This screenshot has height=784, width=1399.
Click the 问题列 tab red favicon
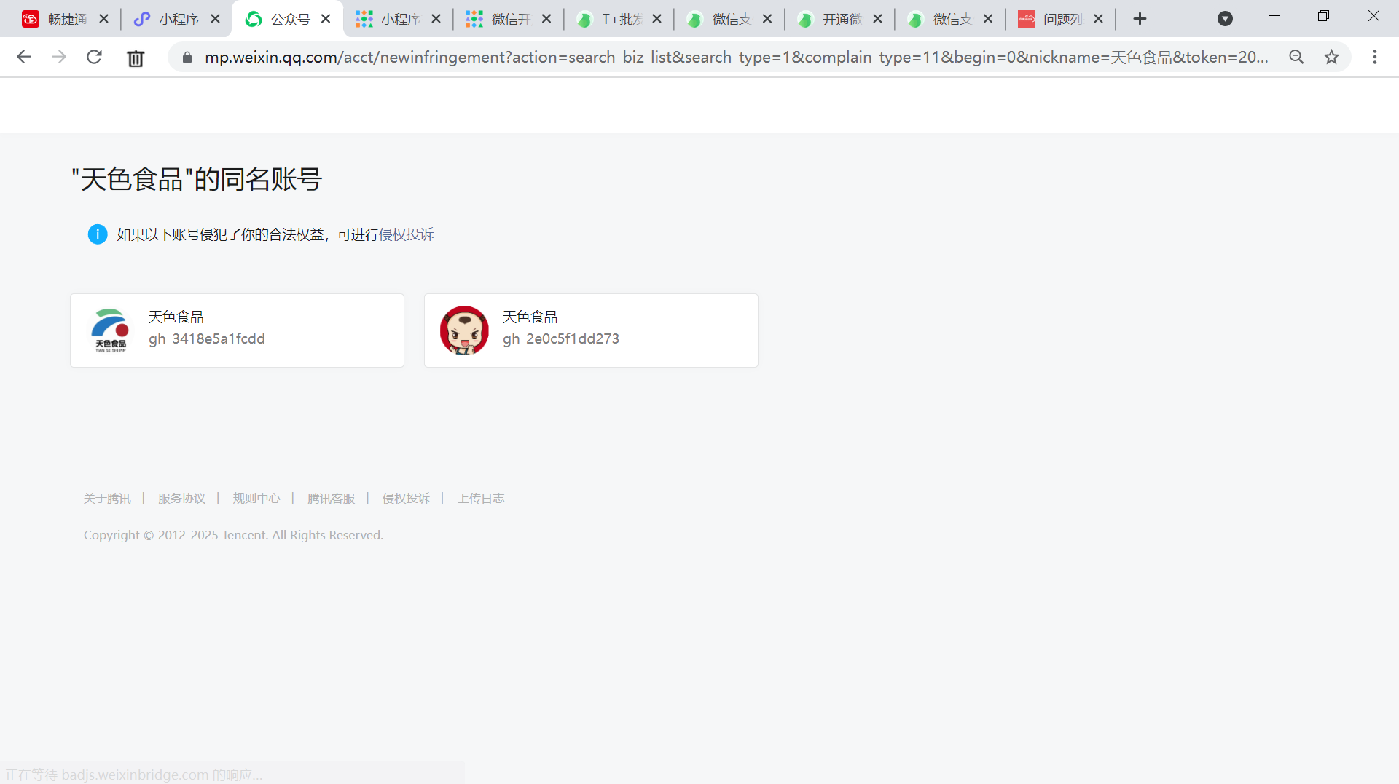(x=1027, y=19)
